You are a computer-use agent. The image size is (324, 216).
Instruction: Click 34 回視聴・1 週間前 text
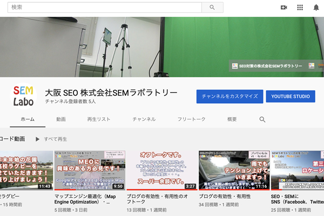pyautogui.click(x=219, y=205)
